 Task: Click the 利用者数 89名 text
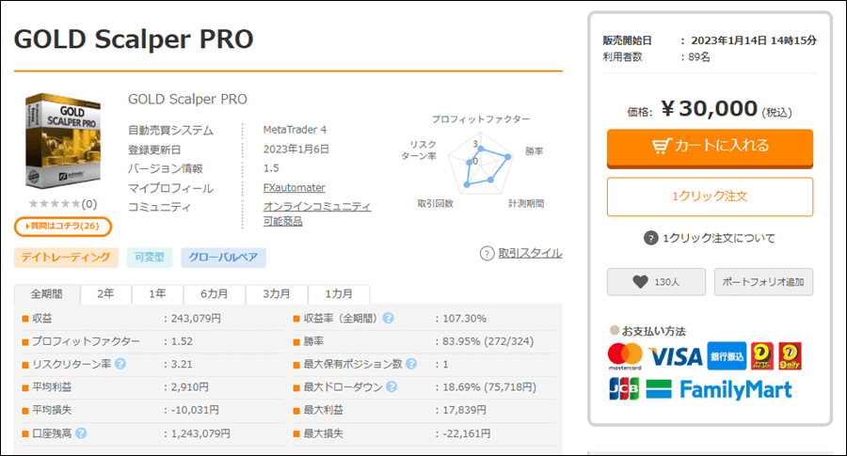point(699,57)
